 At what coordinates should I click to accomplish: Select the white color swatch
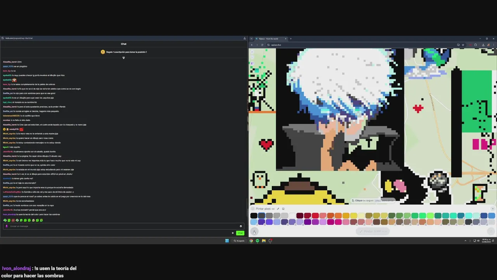[x=292, y=216]
